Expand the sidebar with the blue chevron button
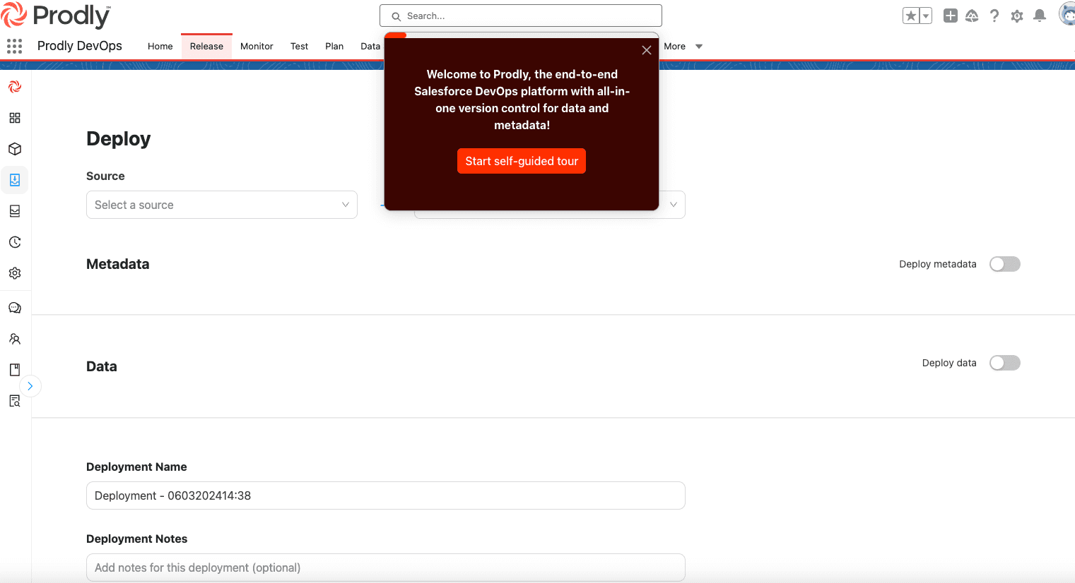Viewport: 1075px width, 583px height. pos(30,386)
